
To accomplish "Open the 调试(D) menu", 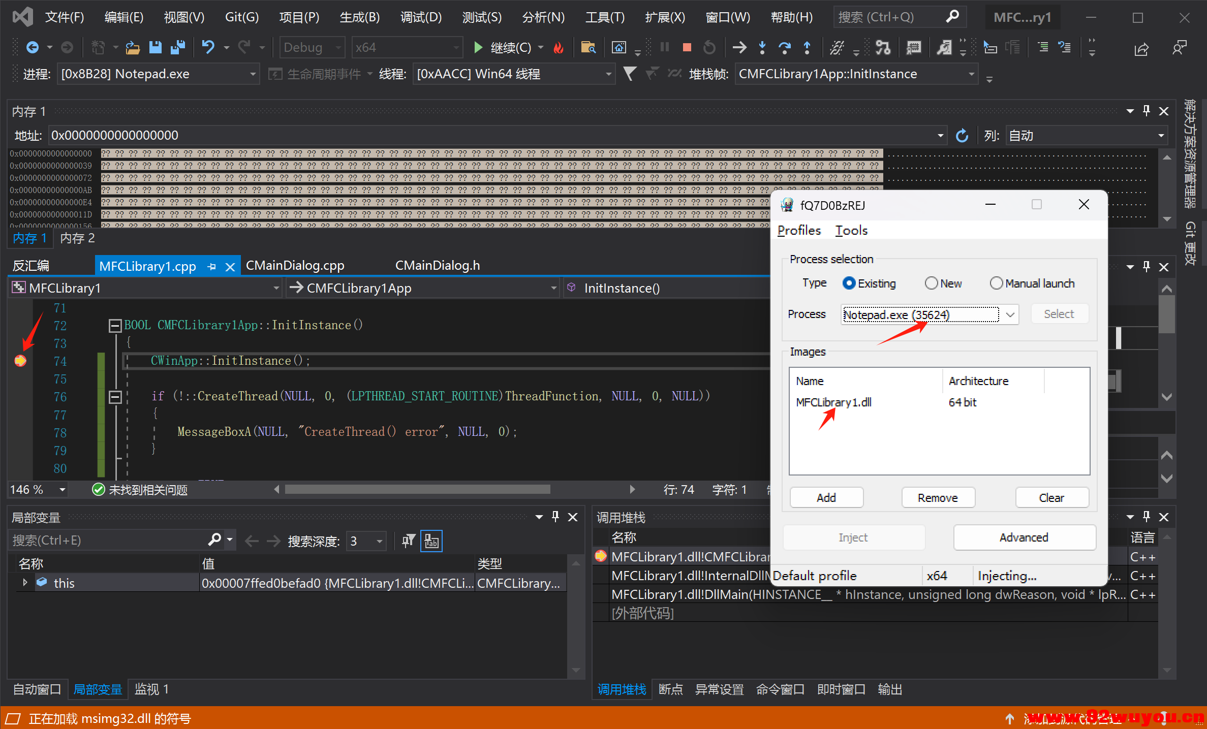I will (420, 17).
